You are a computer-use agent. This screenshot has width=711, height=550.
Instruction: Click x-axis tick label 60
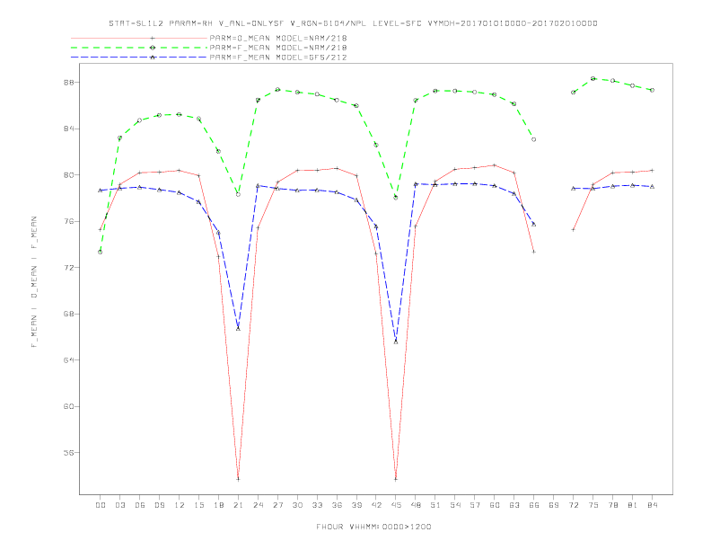click(495, 505)
